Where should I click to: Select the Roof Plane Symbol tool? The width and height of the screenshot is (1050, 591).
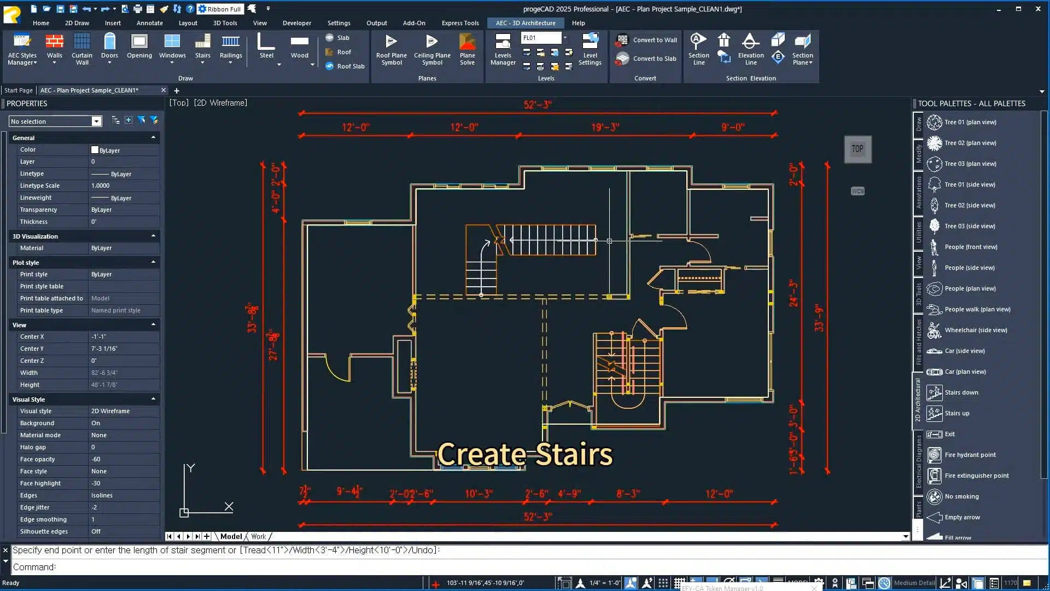[390, 49]
